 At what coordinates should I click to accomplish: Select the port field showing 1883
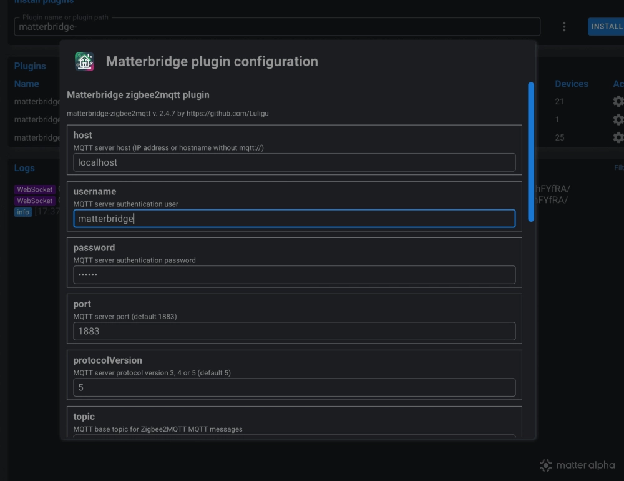[294, 331]
